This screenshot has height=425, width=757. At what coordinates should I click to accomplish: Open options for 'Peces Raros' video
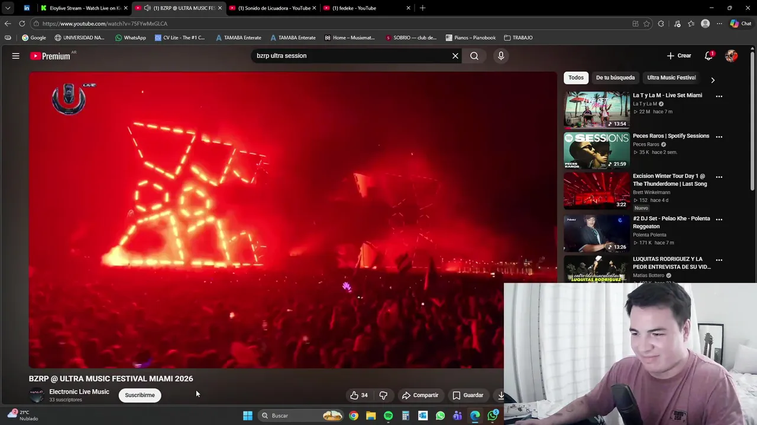pos(719,137)
